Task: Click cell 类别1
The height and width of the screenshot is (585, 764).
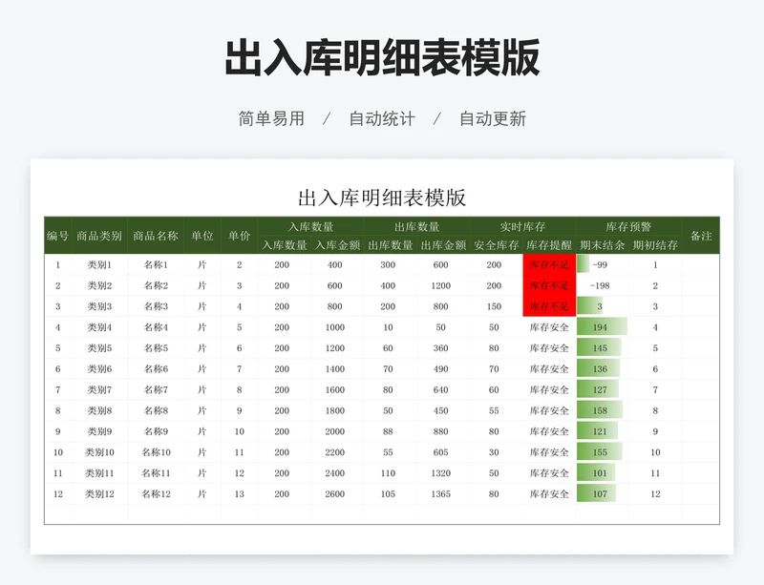Action: 99,265
